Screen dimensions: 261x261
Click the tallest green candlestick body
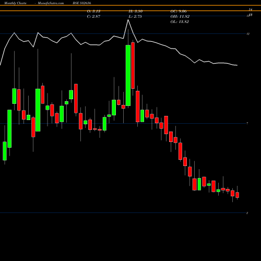click(x=128, y=75)
